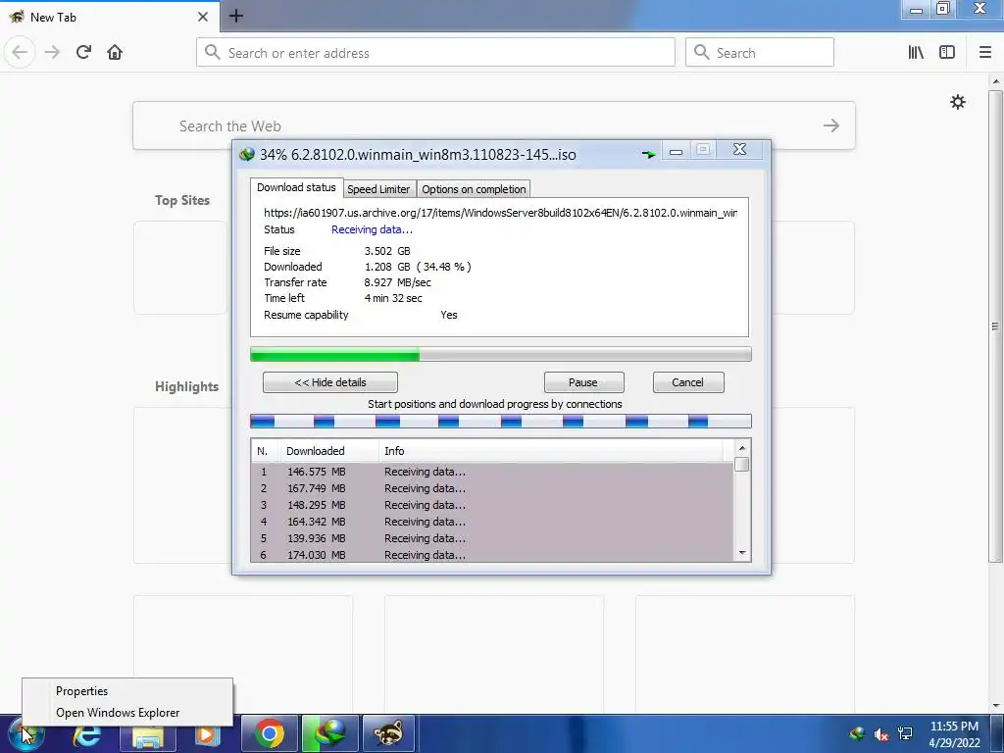Click the archive.org download URL text
The image size is (1004, 753).
point(500,213)
